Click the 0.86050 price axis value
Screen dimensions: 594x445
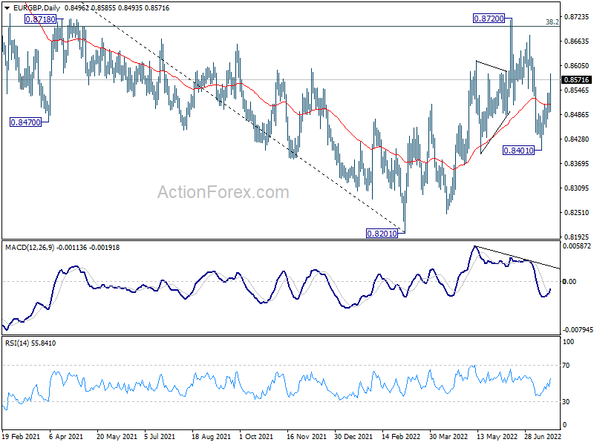click(577, 66)
